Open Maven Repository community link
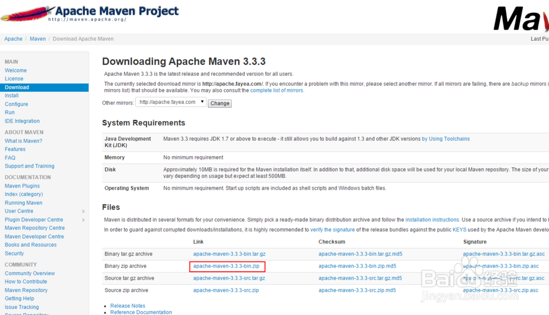 pyautogui.click(x=26, y=290)
